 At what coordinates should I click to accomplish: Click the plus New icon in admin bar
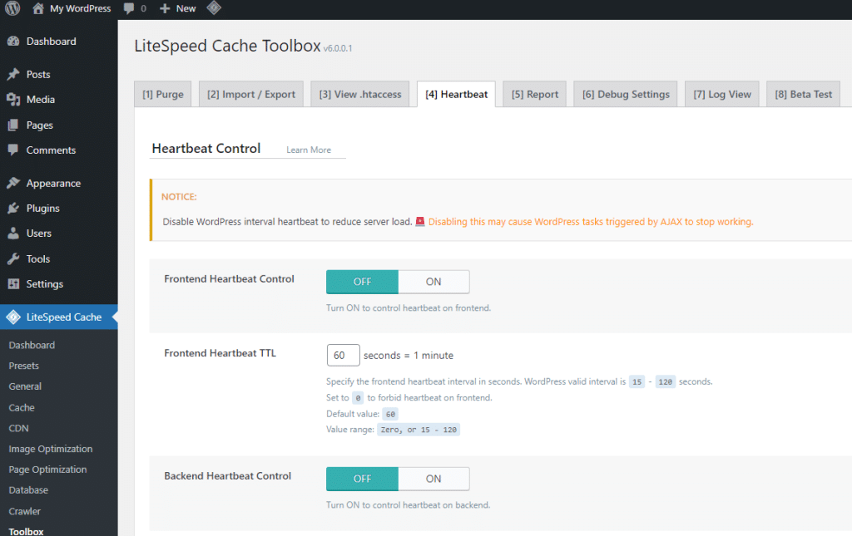(165, 8)
